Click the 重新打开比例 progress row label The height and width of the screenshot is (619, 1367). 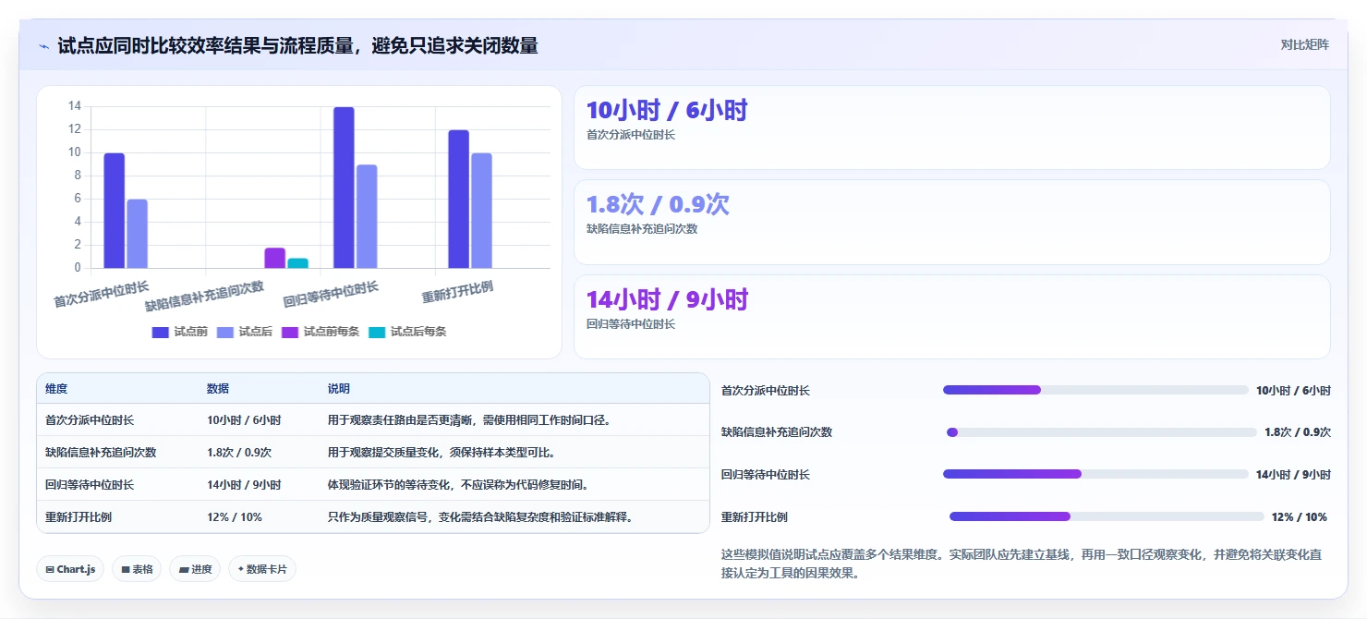pos(755,517)
